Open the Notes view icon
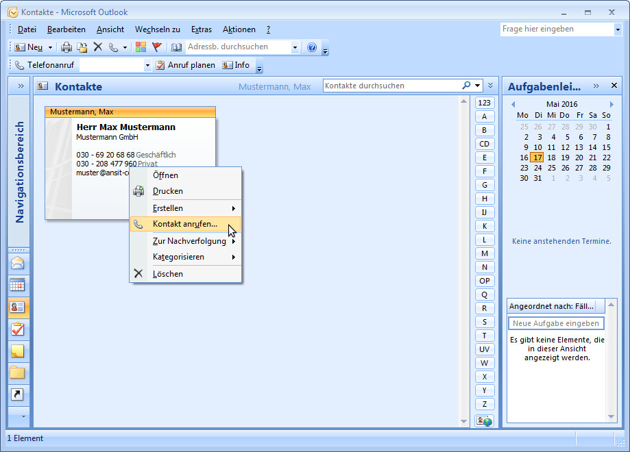 pyautogui.click(x=19, y=350)
